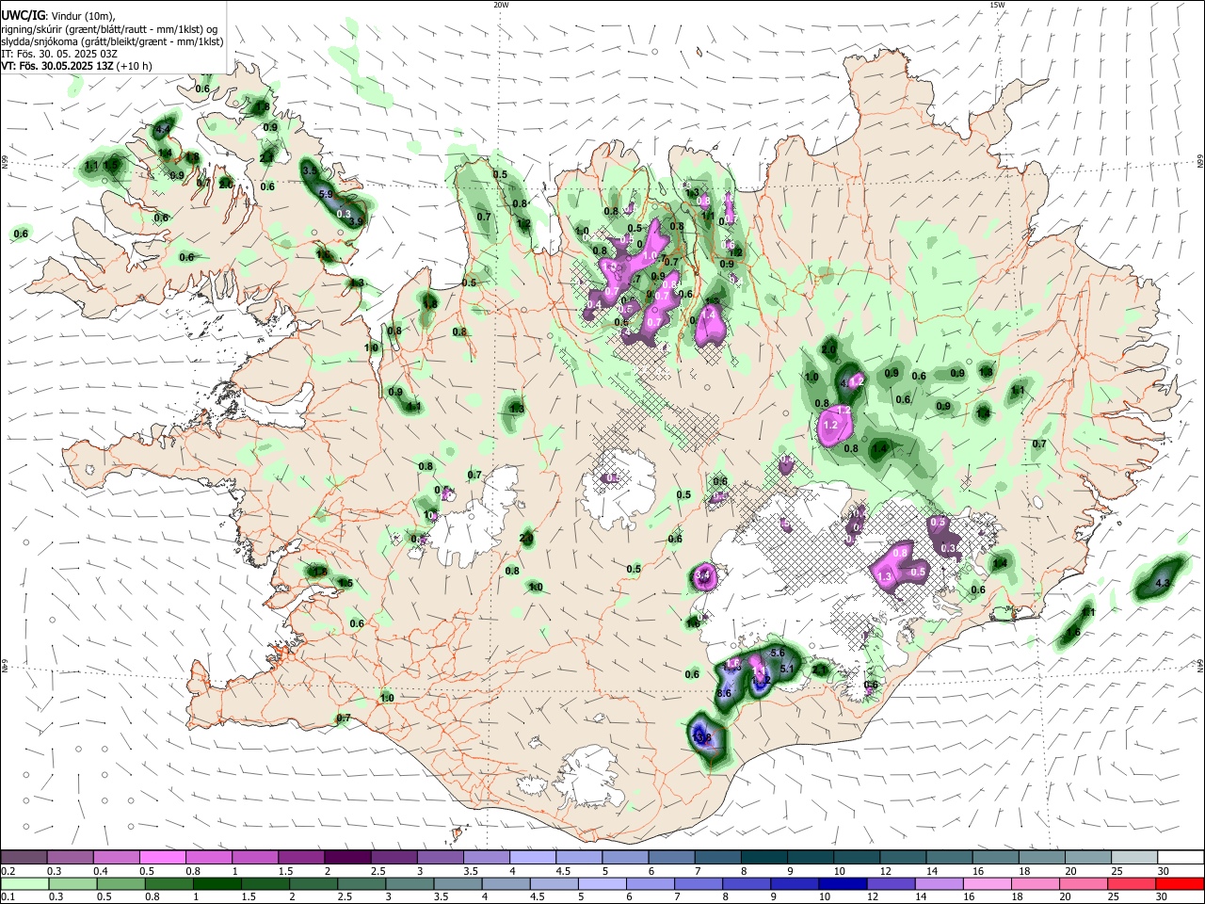1205x904 pixels.
Task: Click the '13.8' precipitation value on south coast
Action: tap(702, 737)
